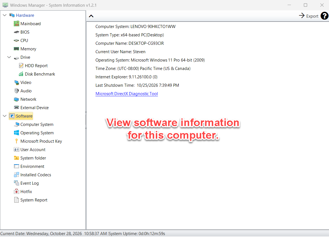329x237 pixels.
Task: Open Computer System page
Action: 37,124
